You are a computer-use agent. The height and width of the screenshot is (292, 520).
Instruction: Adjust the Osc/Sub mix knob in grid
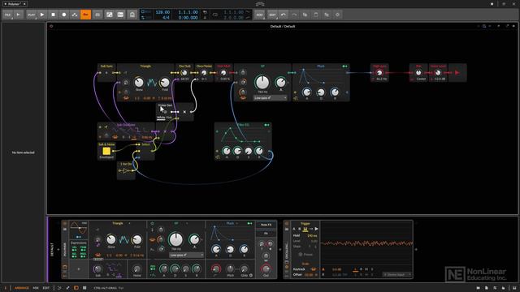[184, 73]
